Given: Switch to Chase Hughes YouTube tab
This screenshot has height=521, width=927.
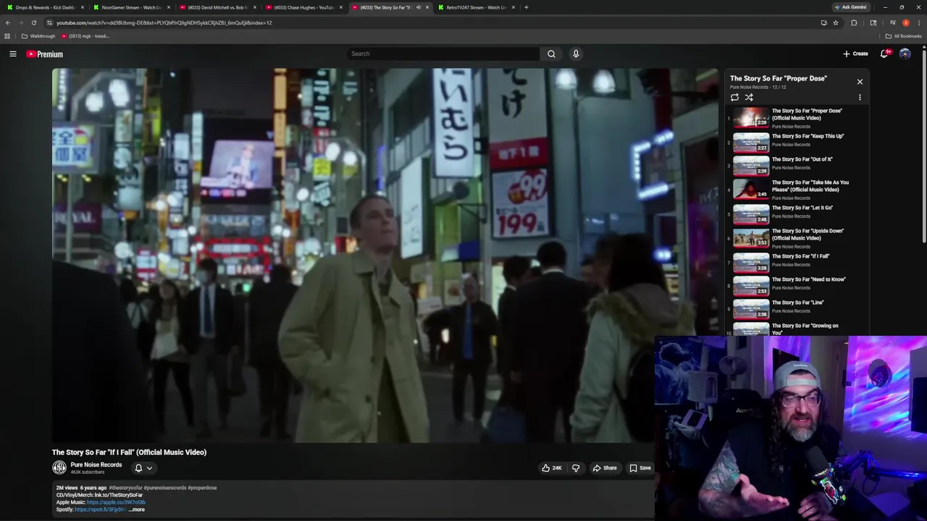Looking at the screenshot, I should coord(303,7).
